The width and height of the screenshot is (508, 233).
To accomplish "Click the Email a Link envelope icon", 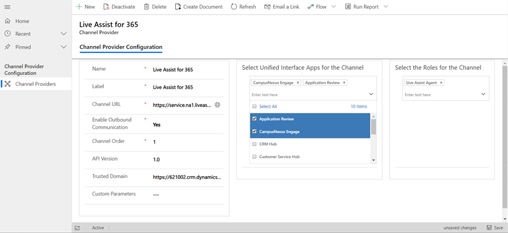I will click(x=268, y=7).
